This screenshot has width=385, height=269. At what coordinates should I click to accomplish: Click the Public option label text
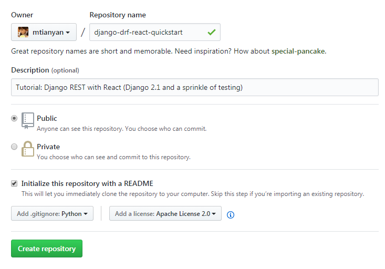47,118
